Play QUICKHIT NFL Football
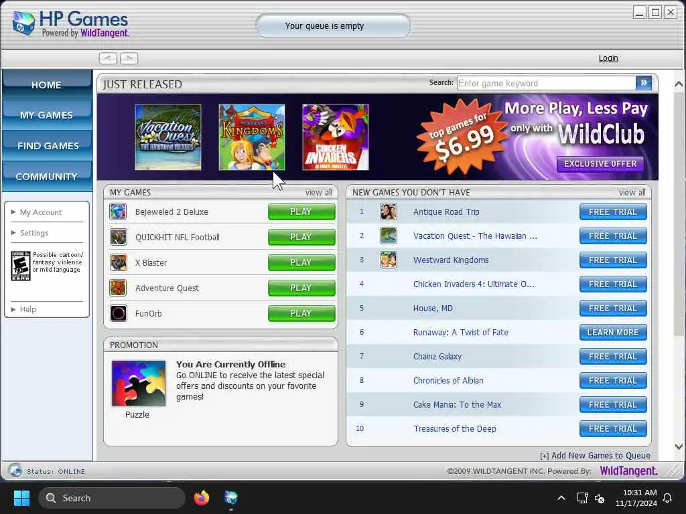This screenshot has height=514, width=686. (x=301, y=238)
